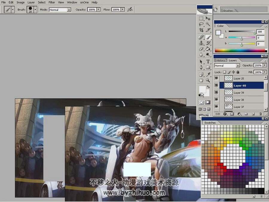Viewport: 269px width, 202px height.
Task: Switch to the History tab
Action: (x=221, y=60)
